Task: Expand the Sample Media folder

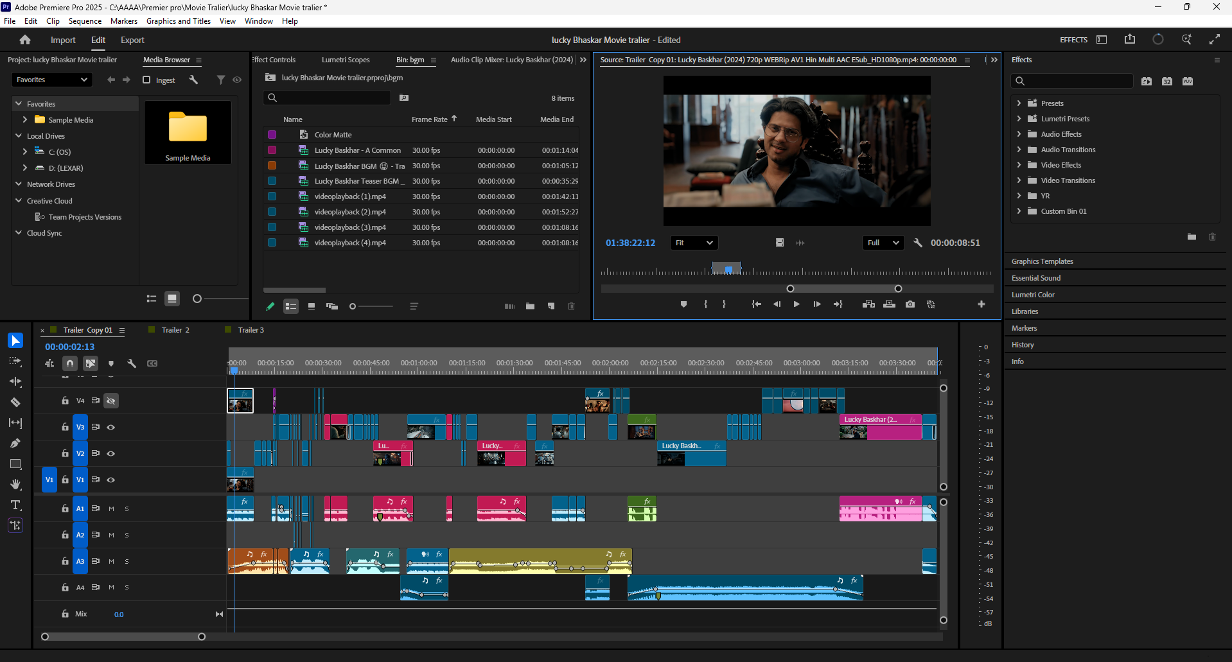Action: [x=25, y=119]
